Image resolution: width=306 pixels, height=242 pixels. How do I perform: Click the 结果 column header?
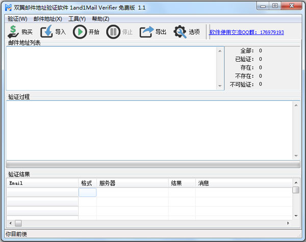[x=182, y=183]
